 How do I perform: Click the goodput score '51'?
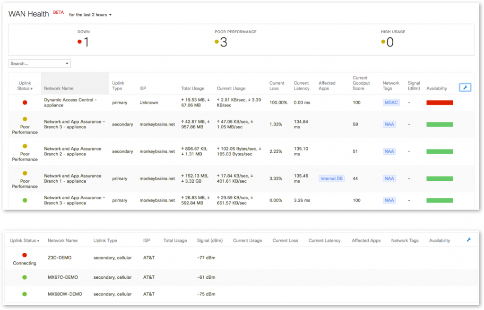[355, 151]
